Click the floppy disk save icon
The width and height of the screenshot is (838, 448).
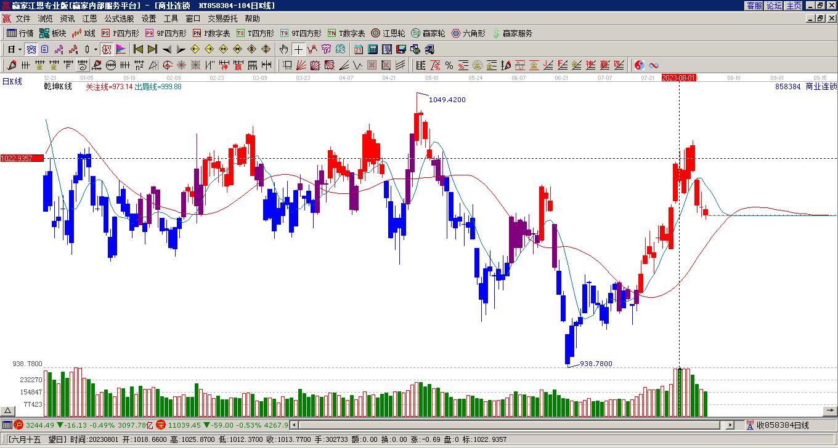coord(401,49)
